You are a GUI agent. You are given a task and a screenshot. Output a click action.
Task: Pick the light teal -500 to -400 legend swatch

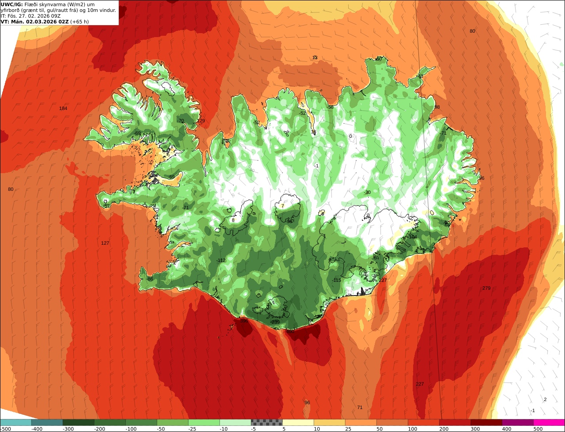click(15, 422)
